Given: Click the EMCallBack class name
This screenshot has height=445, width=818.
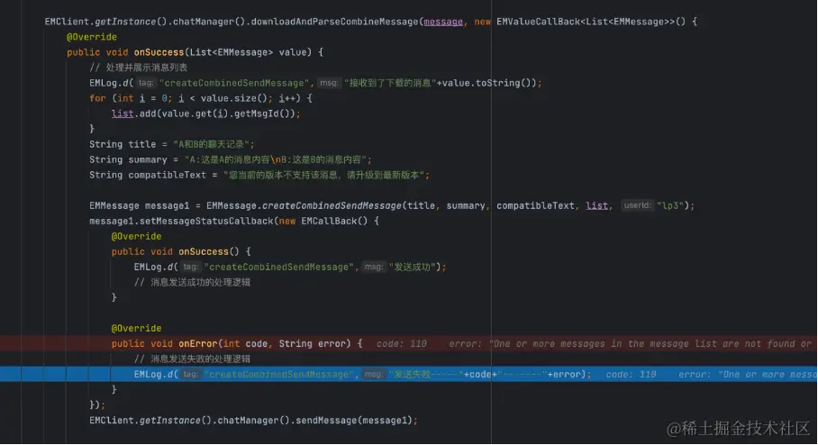Looking at the screenshot, I should point(329,221).
